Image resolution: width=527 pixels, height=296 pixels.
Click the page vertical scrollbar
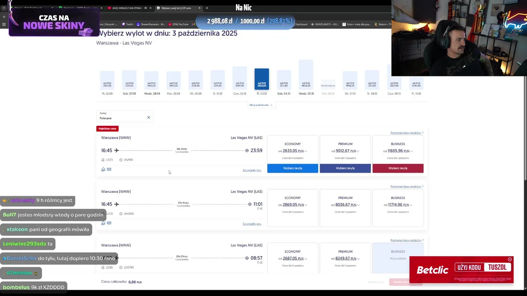(525, 127)
